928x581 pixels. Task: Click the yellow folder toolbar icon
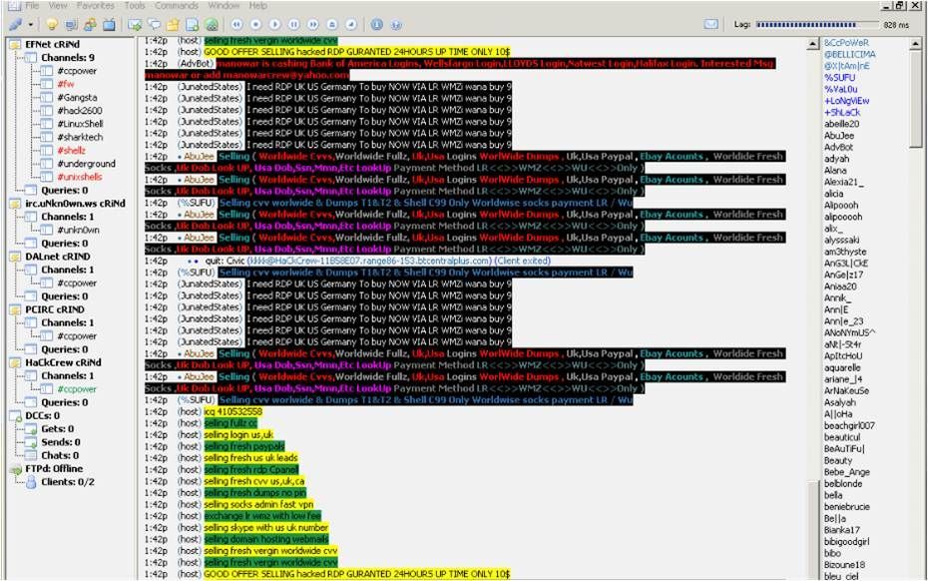pyautogui.click(x=173, y=24)
